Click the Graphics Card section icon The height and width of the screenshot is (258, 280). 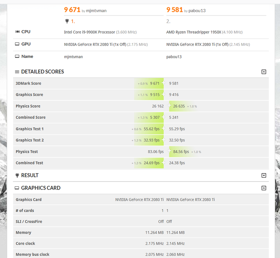[x=17, y=188]
